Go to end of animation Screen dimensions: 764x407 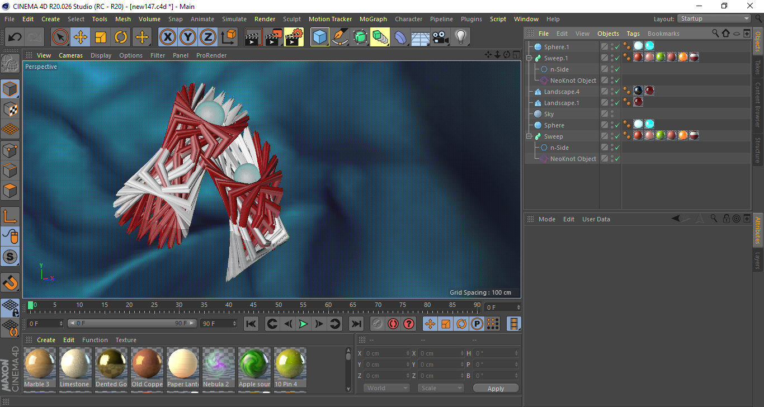tap(356, 324)
